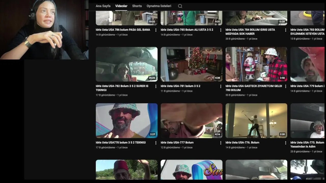This screenshot has height=183, width=326.
Task: Play the 10:32 video thumbnail
Action: click(127, 18)
